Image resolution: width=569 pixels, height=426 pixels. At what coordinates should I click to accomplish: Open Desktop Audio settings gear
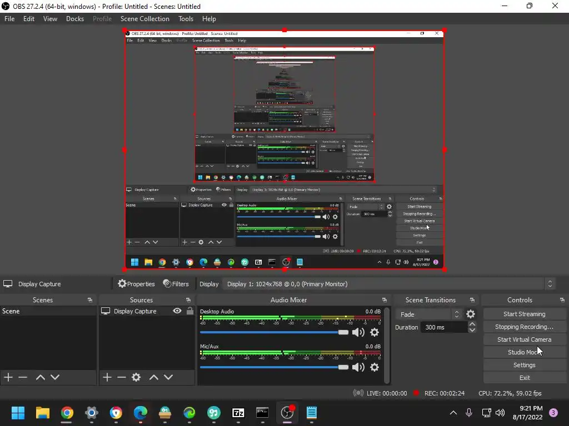pos(375,332)
